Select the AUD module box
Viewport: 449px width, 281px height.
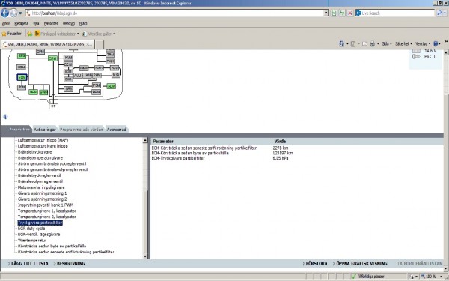114,68
